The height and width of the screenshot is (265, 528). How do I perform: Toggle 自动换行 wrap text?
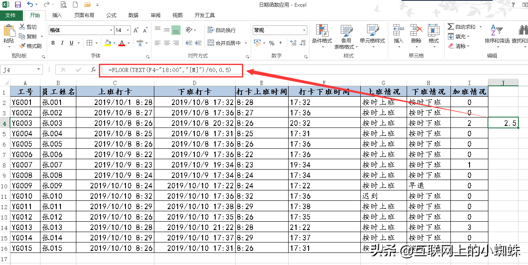[221, 30]
